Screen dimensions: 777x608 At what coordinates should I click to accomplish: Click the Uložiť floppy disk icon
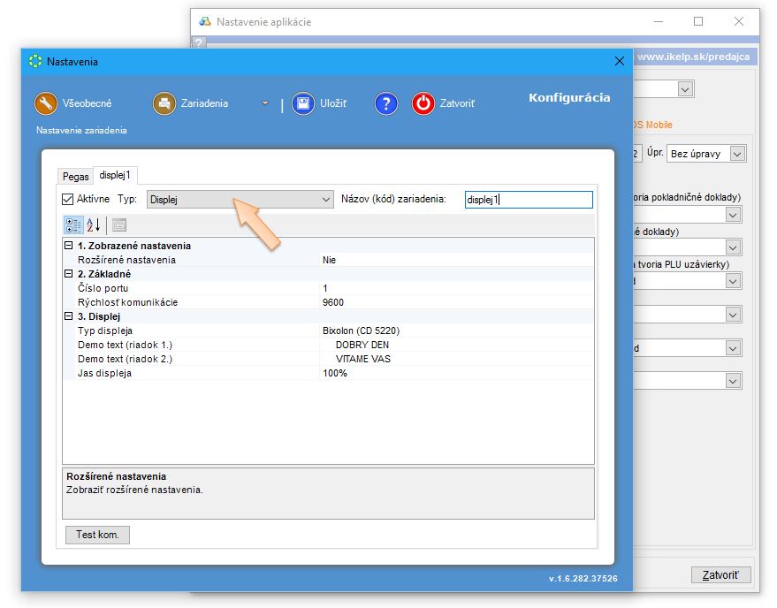coord(303,103)
